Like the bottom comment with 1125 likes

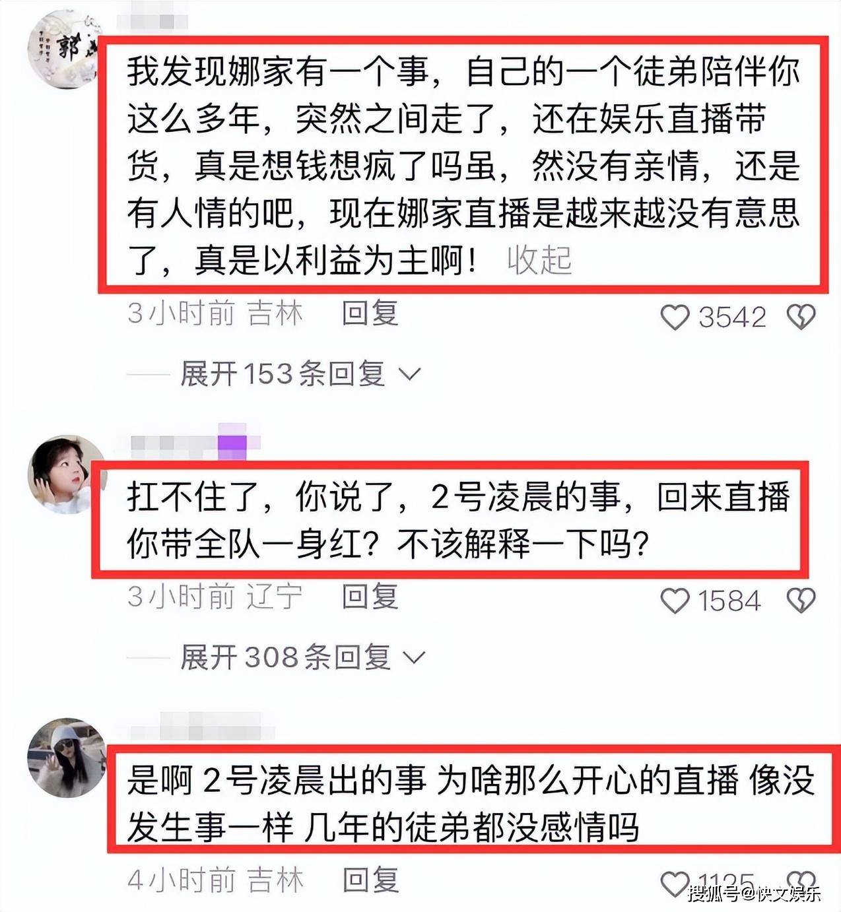675,884
